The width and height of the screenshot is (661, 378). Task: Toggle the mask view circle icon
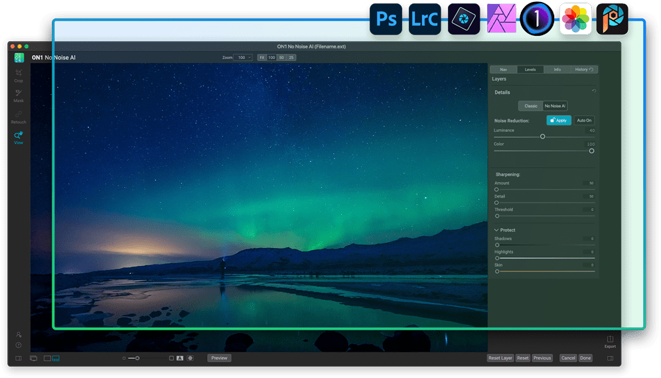pyautogui.click(x=190, y=358)
